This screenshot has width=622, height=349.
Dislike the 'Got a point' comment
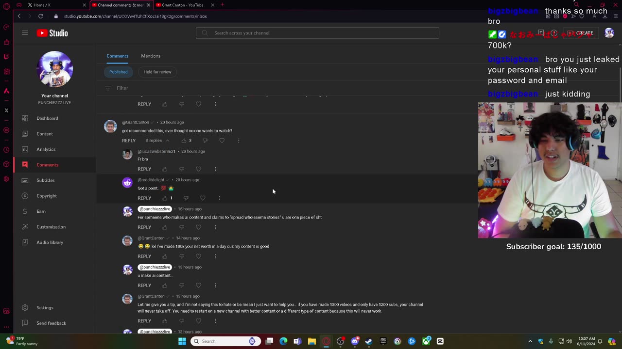pyautogui.click(x=186, y=198)
